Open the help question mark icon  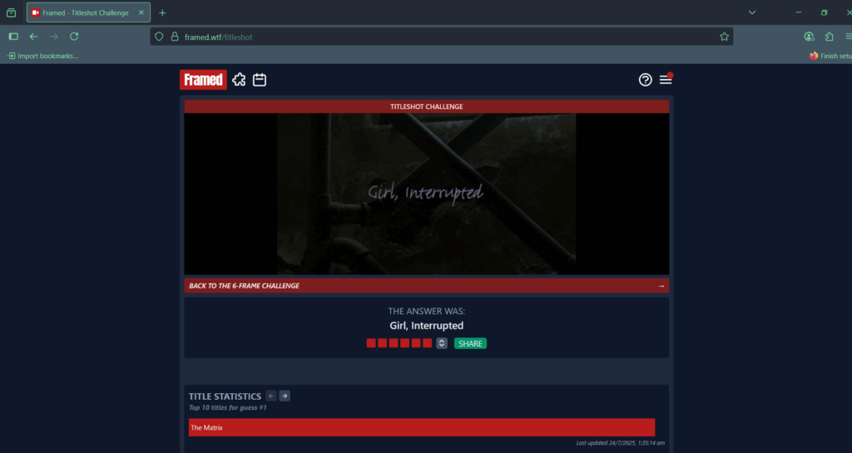pos(646,80)
